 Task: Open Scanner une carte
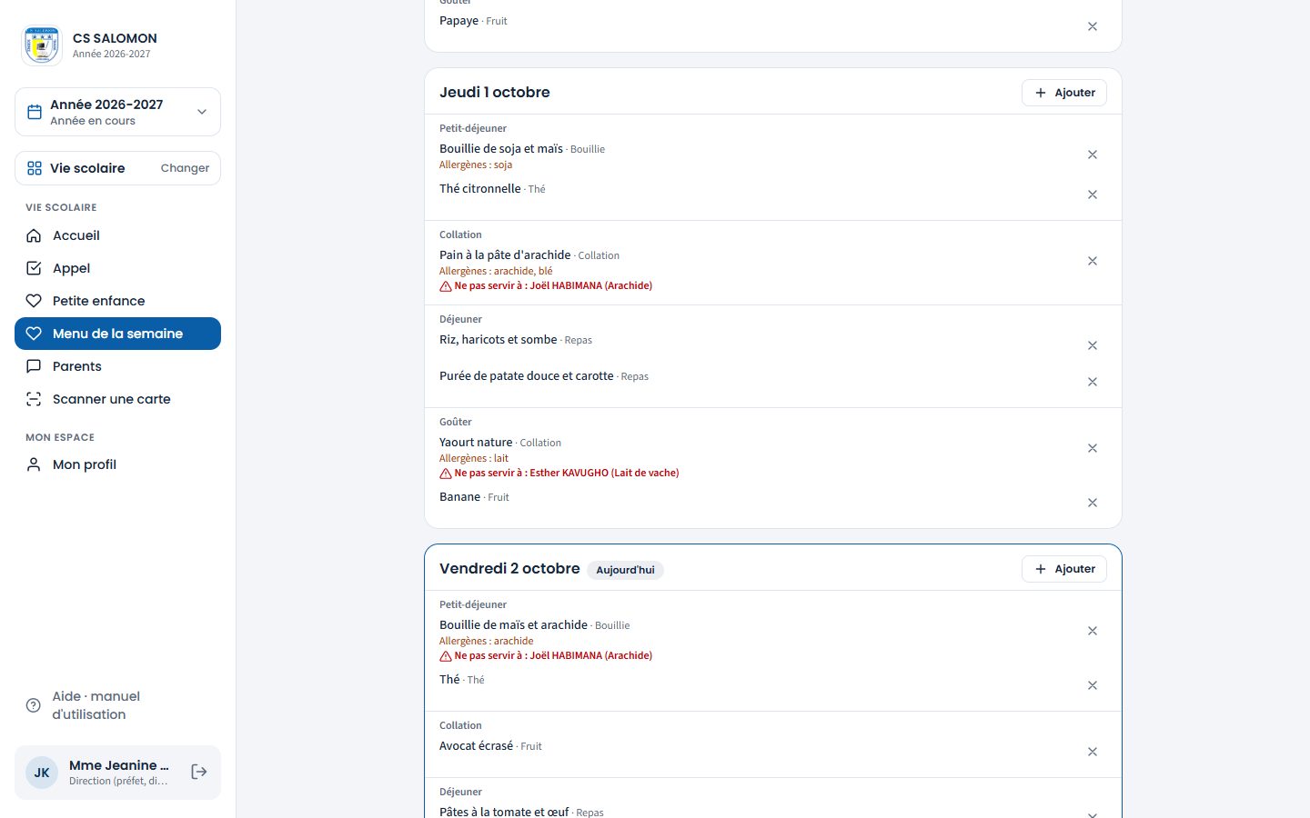tap(117, 399)
